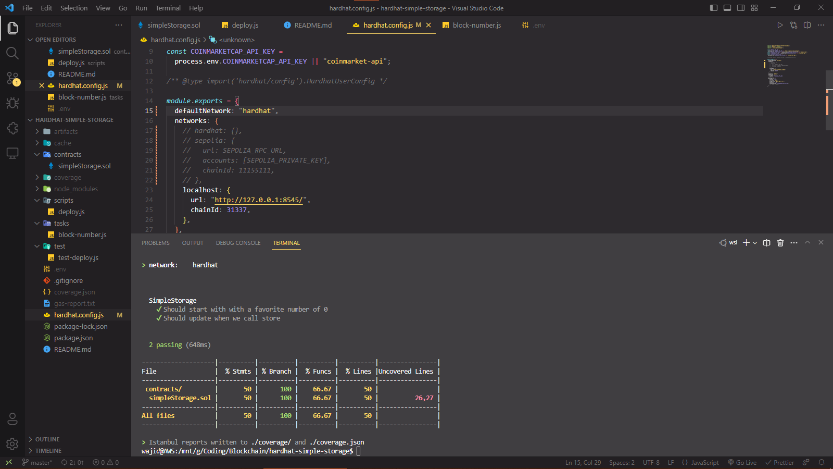833x469 pixels.
Task: Open the Search view in activity bar
Action: pyautogui.click(x=12, y=53)
